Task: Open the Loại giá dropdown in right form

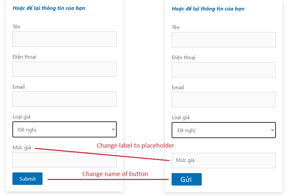Action: point(224,130)
